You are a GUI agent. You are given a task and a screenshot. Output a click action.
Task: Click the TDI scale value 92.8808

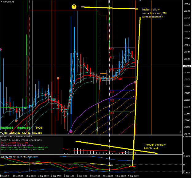click(x=186, y=156)
